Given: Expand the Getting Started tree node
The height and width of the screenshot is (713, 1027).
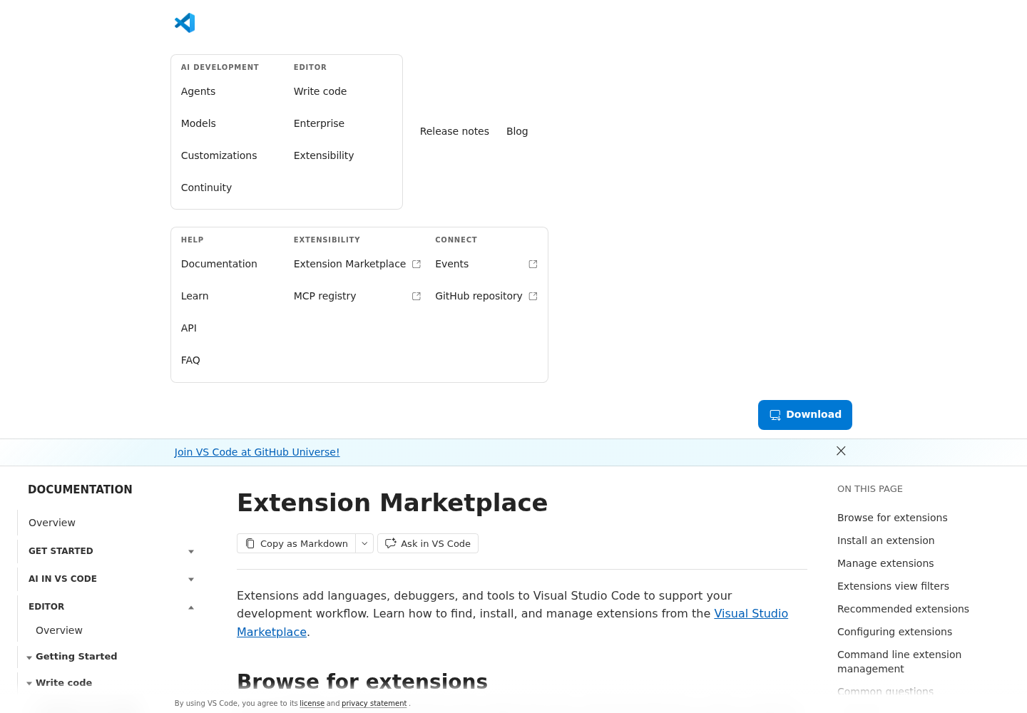Looking at the screenshot, I should tap(29, 657).
